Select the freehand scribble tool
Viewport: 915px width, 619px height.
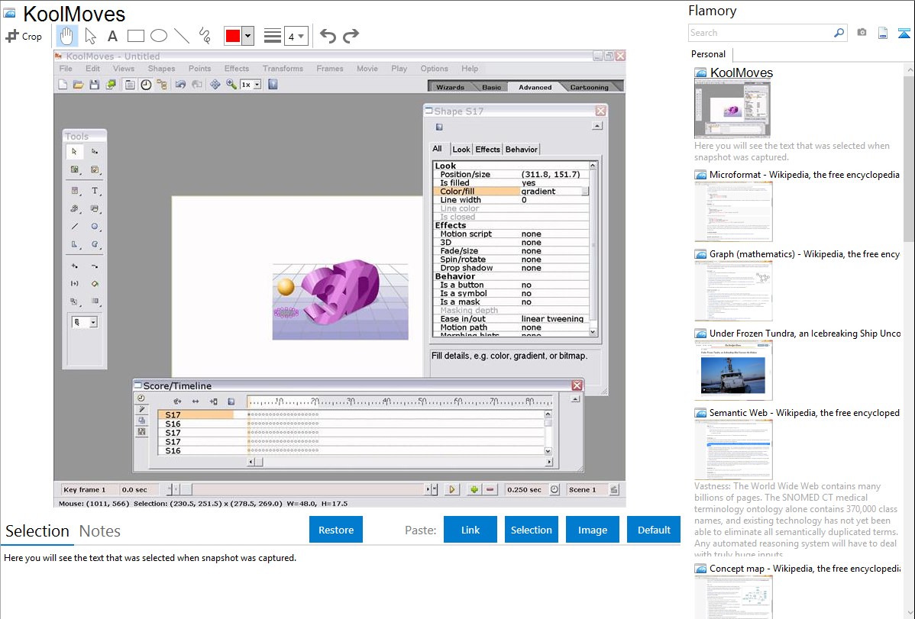pyautogui.click(x=205, y=36)
